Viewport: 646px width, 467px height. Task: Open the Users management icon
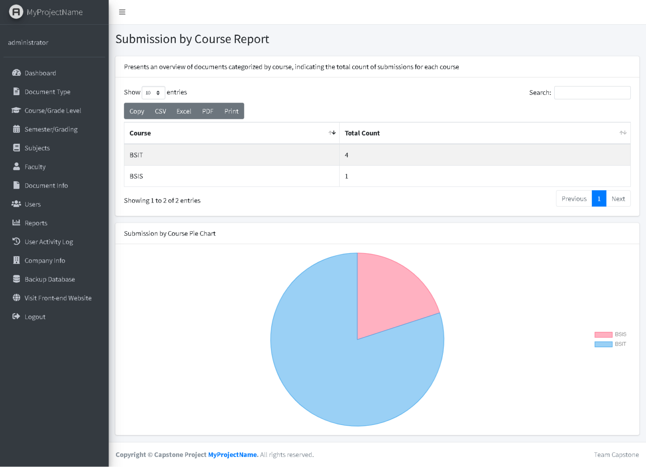pyautogui.click(x=16, y=204)
